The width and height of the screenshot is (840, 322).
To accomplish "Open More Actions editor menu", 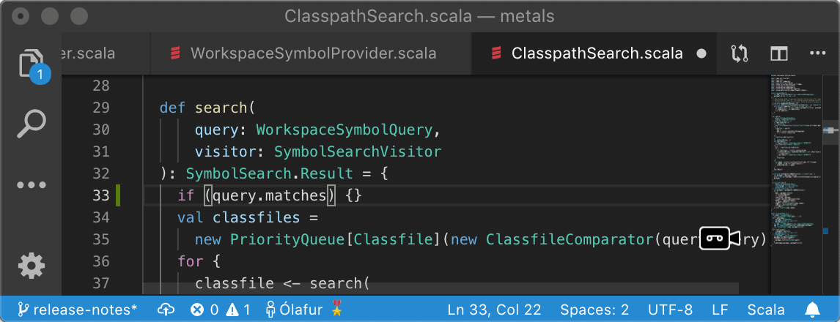I will click(818, 53).
